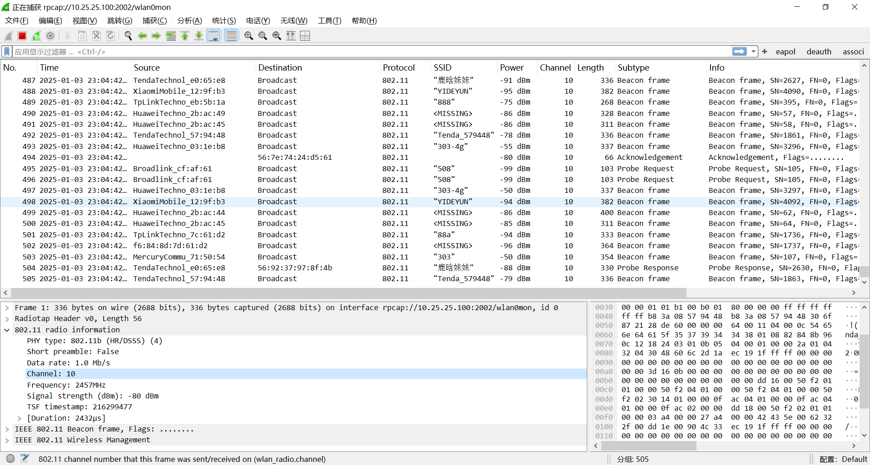The image size is (870, 465).
Task: Open the 无线(W) menu
Action: click(x=294, y=20)
